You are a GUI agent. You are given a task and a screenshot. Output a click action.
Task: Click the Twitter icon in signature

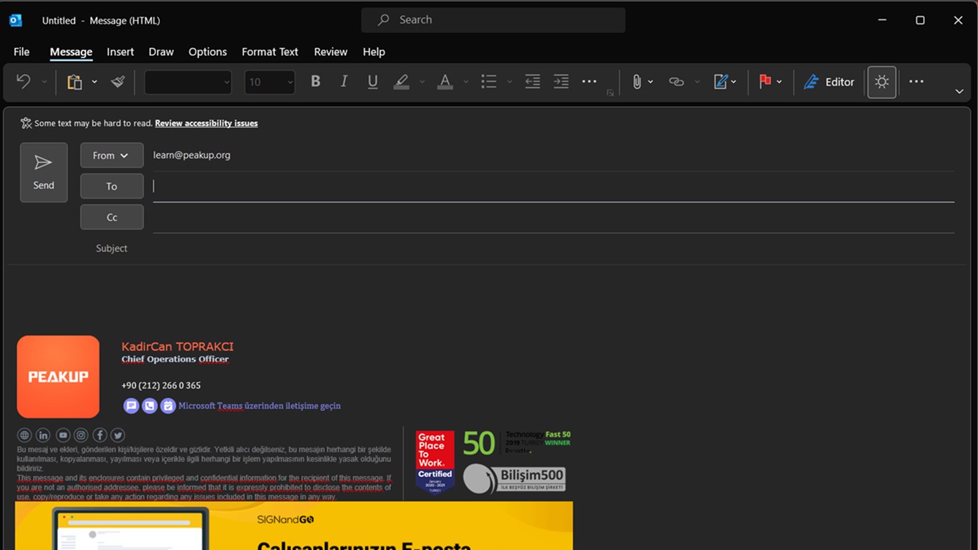point(118,435)
